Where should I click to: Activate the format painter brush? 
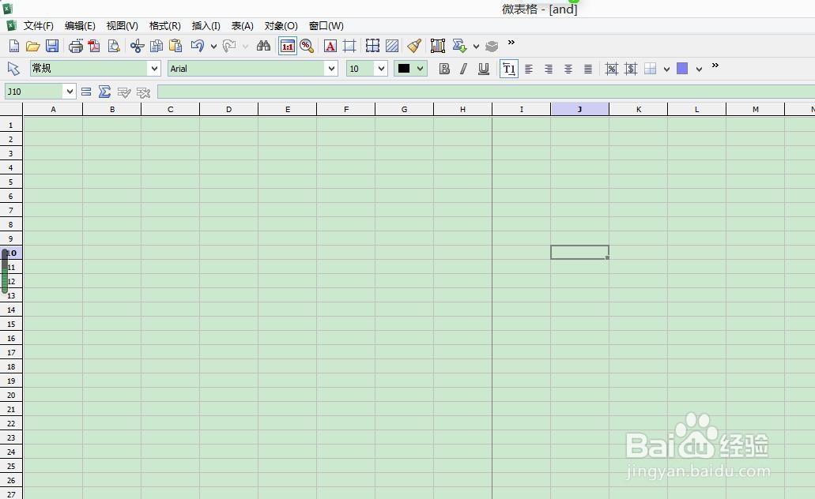point(414,47)
